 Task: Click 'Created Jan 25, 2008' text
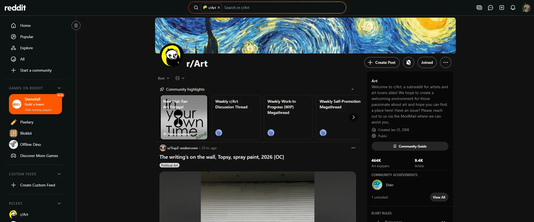pyautogui.click(x=393, y=130)
